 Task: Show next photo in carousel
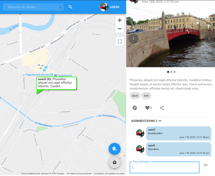tap(209, 39)
